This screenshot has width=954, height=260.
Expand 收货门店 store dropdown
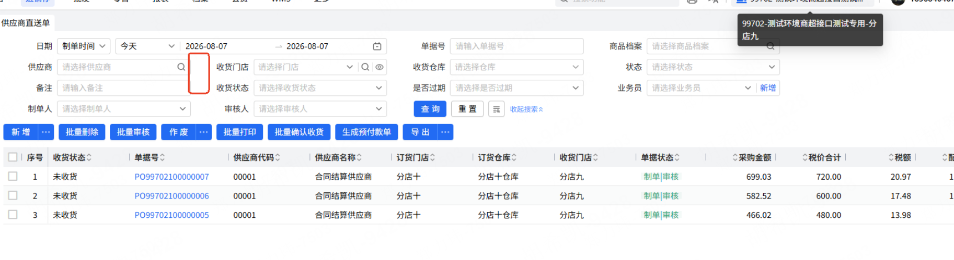pos(350,67)
